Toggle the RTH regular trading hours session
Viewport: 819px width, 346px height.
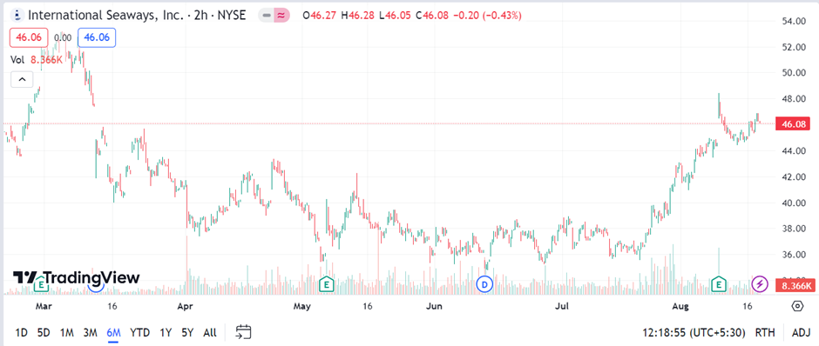[x=765, y=332]
